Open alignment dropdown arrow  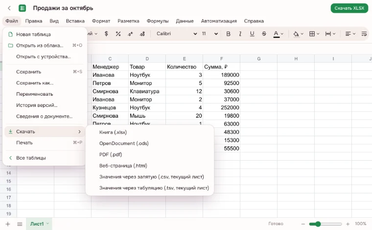tap(354, 34)
